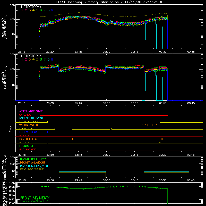Viewport: 206px width, 206px height.
Task: Click 00:00 tick label under rear segments panel
Action: [x=106, y=103]
